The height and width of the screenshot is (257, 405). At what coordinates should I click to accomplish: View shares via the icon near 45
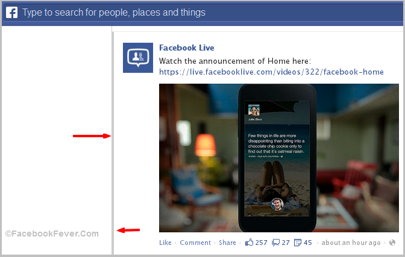point(298,243)
